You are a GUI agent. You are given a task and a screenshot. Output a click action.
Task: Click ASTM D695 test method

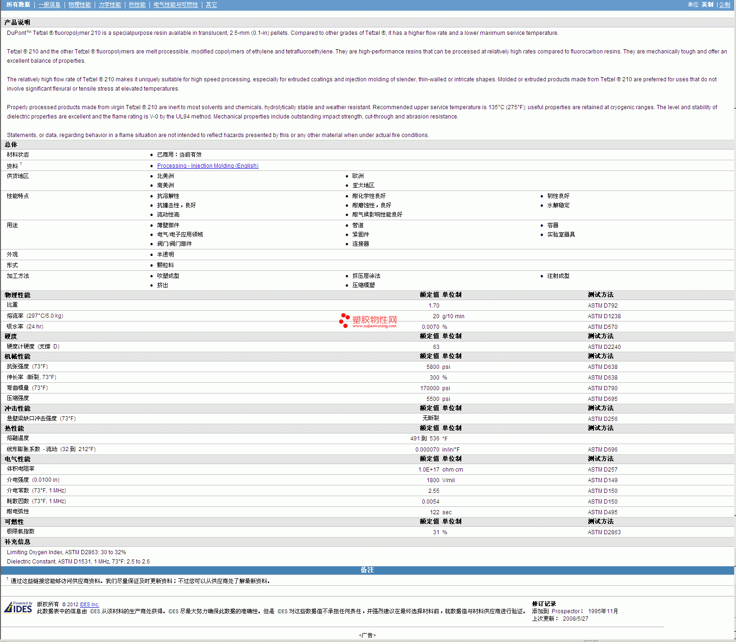point(602,399)
